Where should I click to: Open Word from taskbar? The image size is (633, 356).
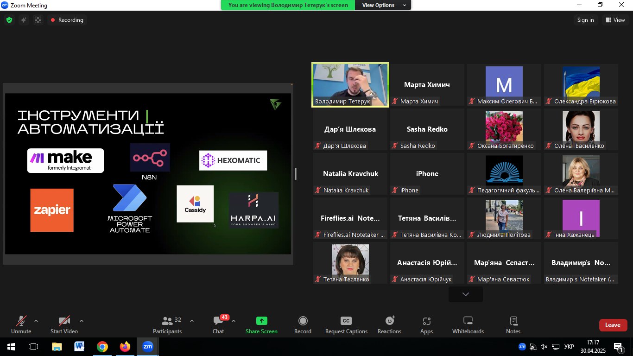point(79,347)
